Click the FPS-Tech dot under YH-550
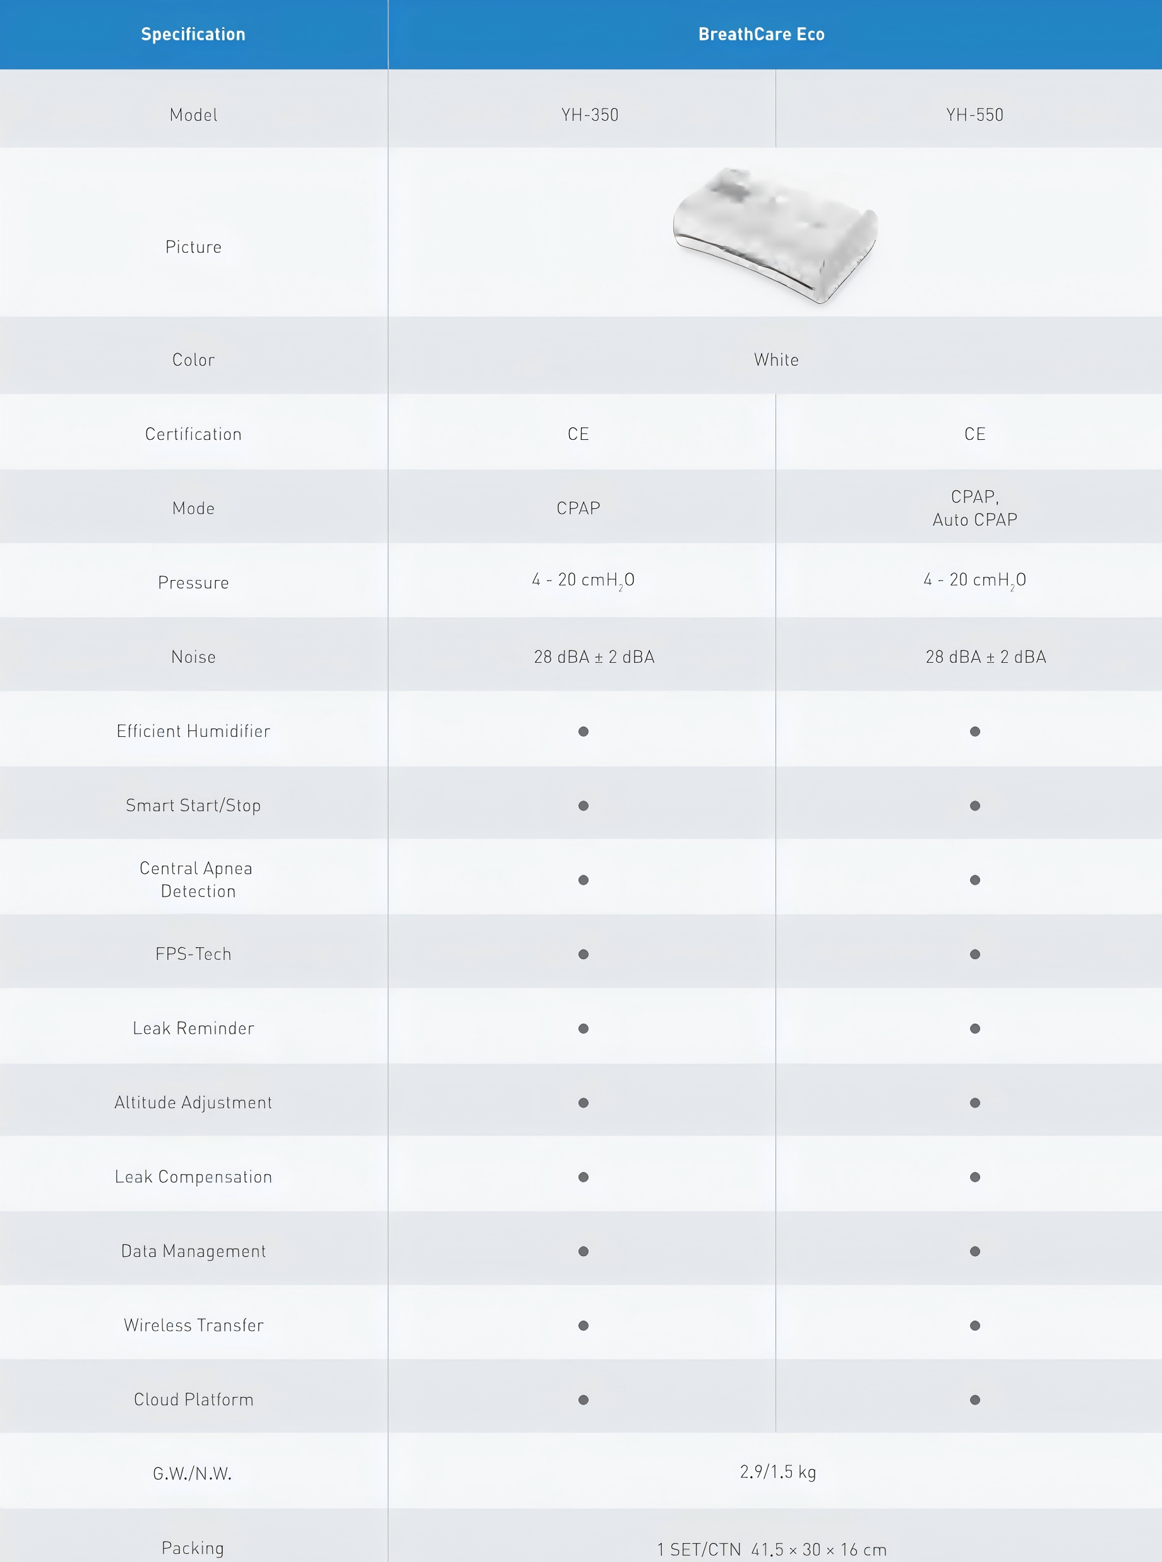The image size is (1162, 1562). pos(974,954)
